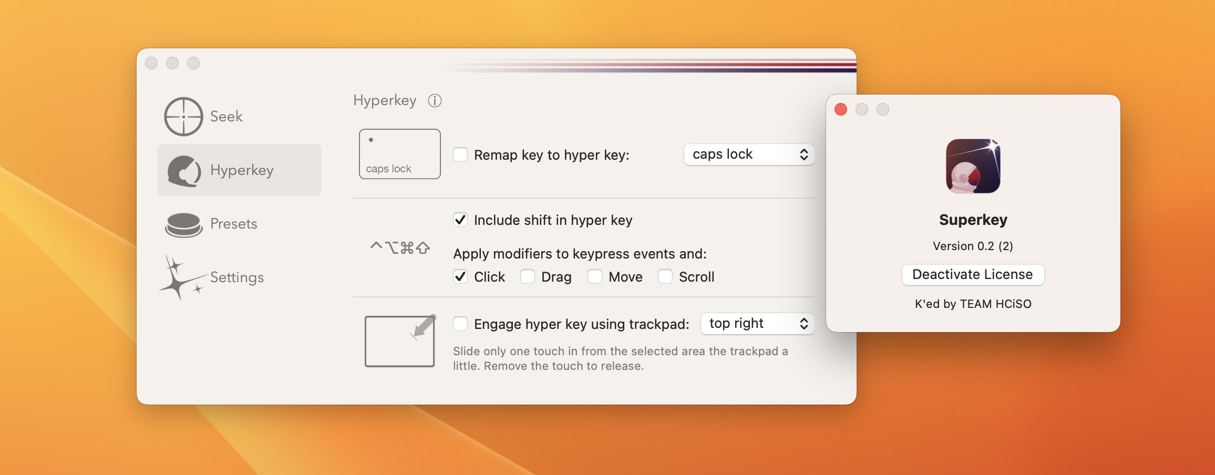Viewport: 1215px width, 475px height.
Task: Click the modifier symbols glyph group
Action: click(400, 247)
